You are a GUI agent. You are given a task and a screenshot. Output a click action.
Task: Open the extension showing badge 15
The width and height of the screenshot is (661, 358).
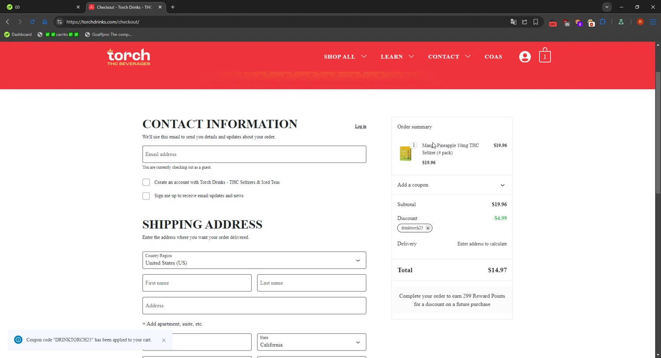566,23
